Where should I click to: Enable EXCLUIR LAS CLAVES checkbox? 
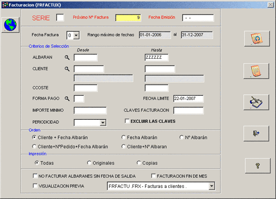(127, 121)
